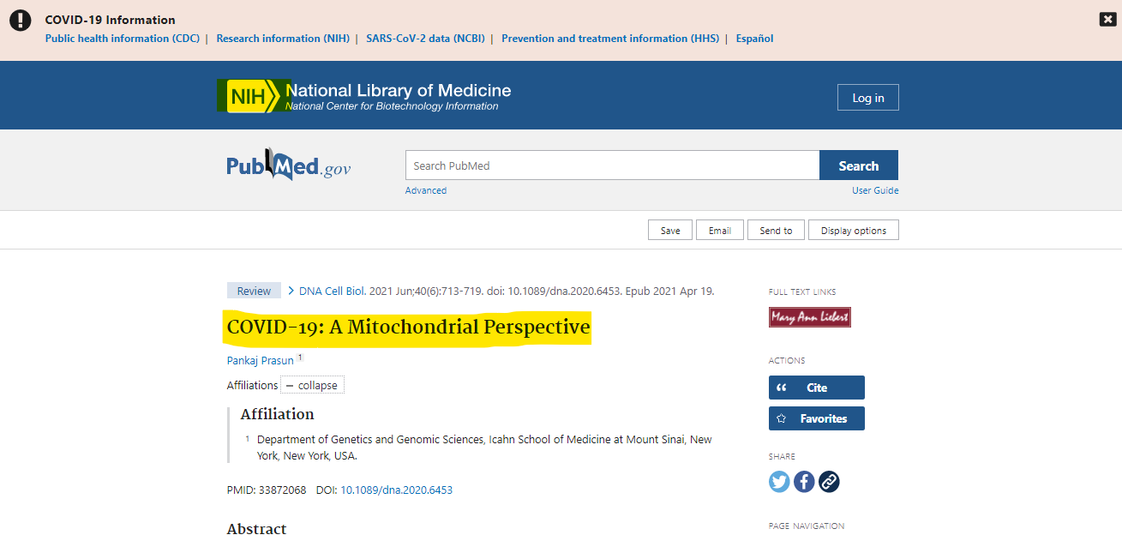This screenshot has height=541, width=1122.
Task: Open the User Guide link
Action: [875, 190]
